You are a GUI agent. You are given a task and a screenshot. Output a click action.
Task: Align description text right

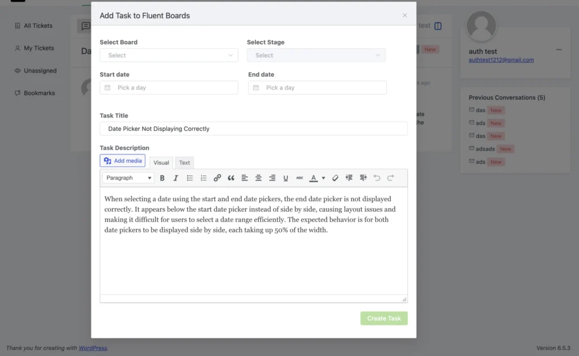272,178
